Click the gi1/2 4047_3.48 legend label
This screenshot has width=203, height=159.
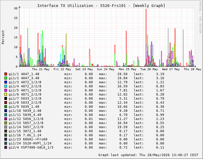pyautogui.click(x=24, y=78)
